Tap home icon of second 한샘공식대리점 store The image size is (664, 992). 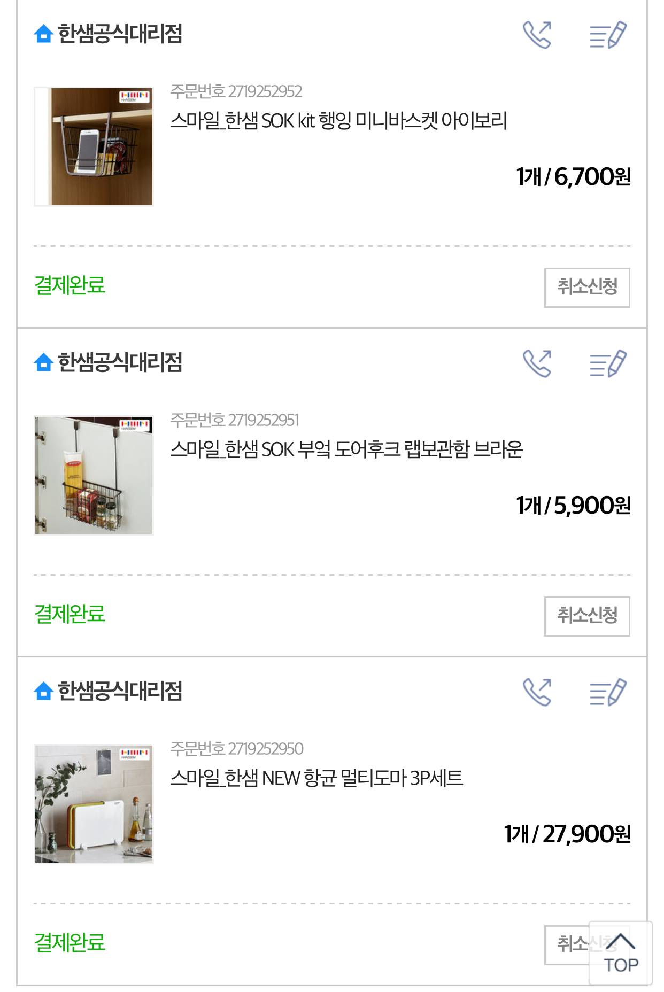coord(43,362)
